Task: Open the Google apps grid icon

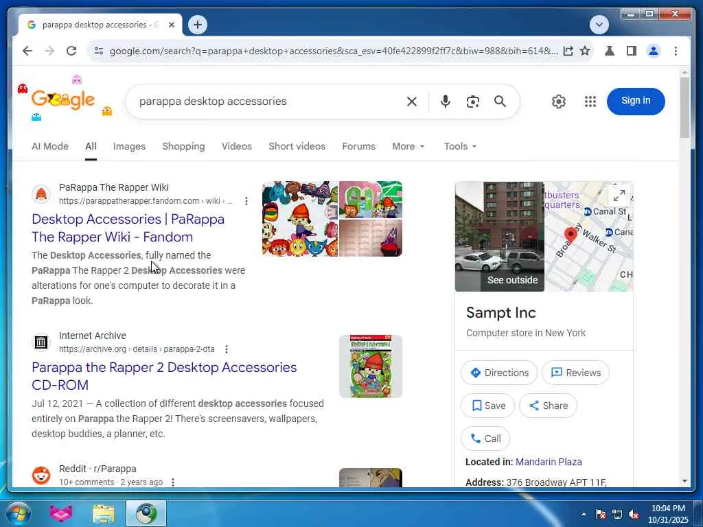Action: coord(590,102)
